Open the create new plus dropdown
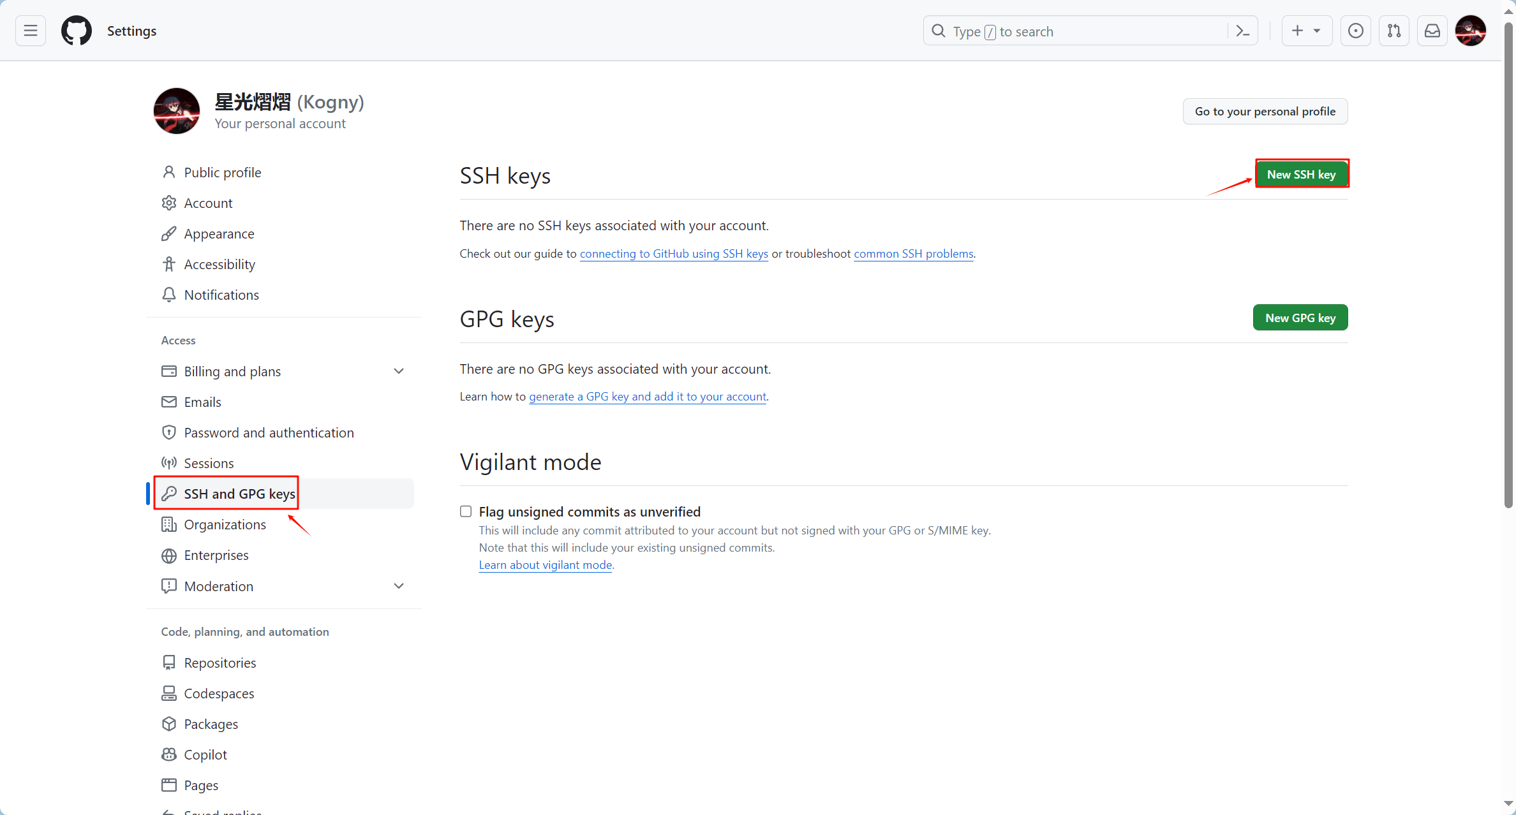Screen dimensions: 1516x815 [x=1305, y=31]
